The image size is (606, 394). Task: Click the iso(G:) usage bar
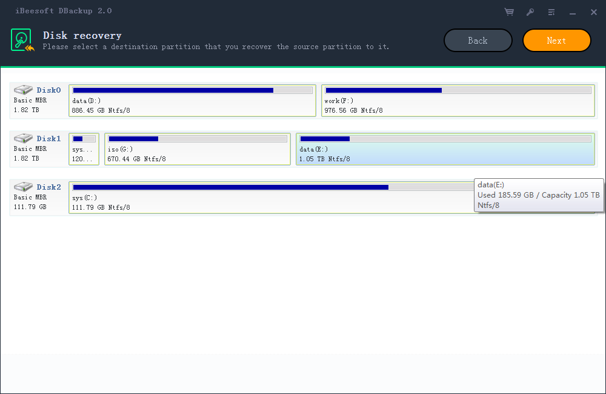click(198, 139)
